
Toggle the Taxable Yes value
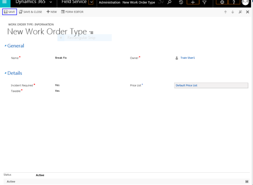[57, 91]
